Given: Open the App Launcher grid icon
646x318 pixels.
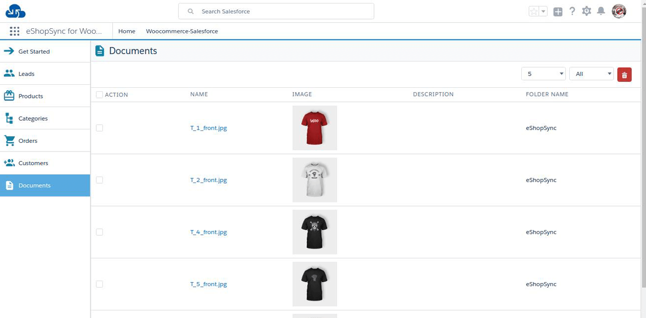Looking at the screenshot, I should [x=15, y=31].
